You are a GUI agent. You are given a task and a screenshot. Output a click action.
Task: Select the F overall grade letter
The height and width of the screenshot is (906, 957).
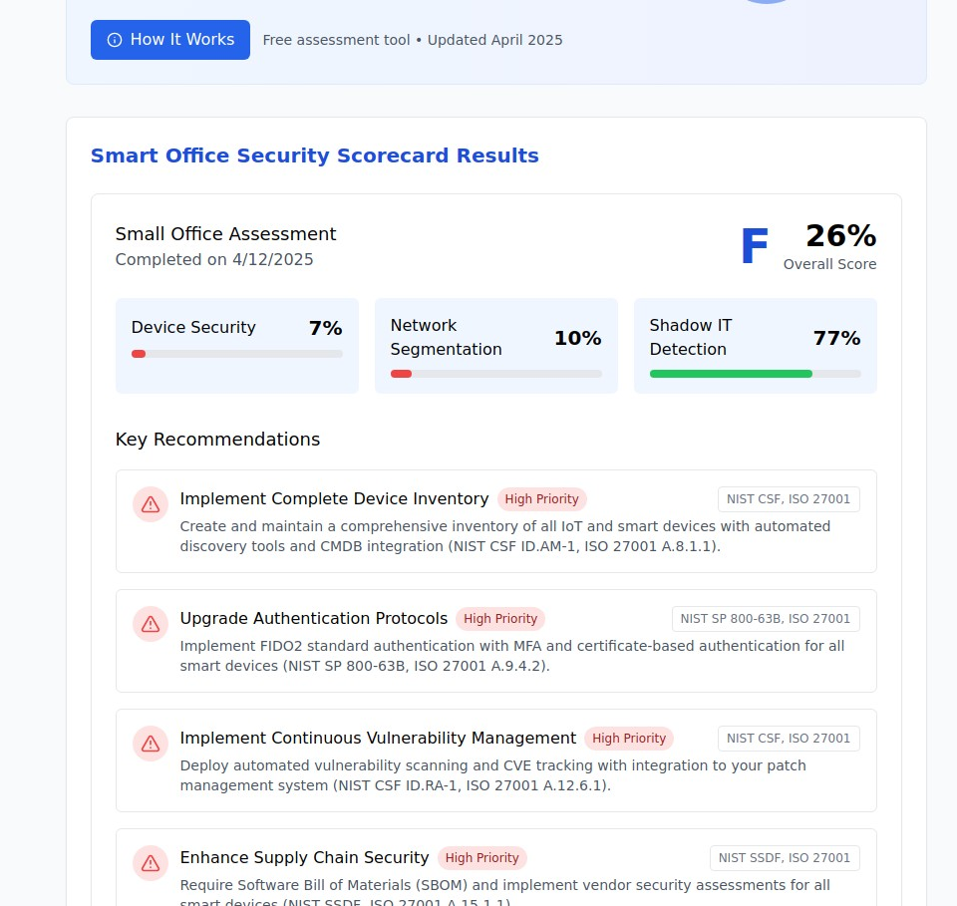(754, 244)
